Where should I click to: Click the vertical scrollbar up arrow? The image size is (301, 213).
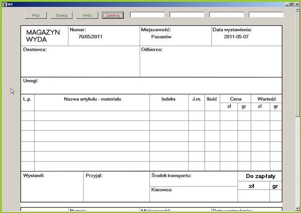point(297,9)
